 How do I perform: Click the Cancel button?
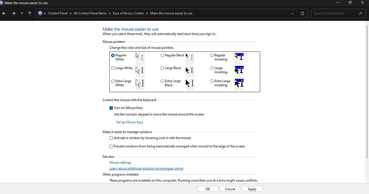pos(230,189)
